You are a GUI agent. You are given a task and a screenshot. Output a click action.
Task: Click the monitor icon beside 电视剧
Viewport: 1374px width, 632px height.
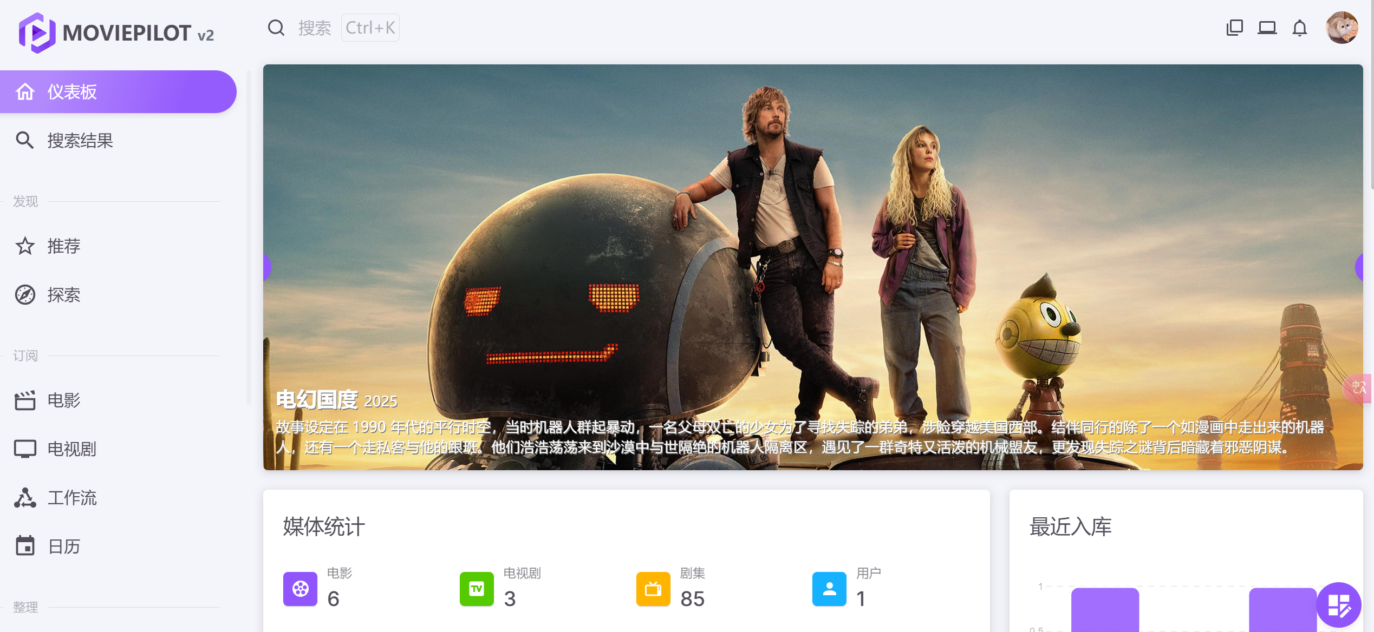[25, 449]
